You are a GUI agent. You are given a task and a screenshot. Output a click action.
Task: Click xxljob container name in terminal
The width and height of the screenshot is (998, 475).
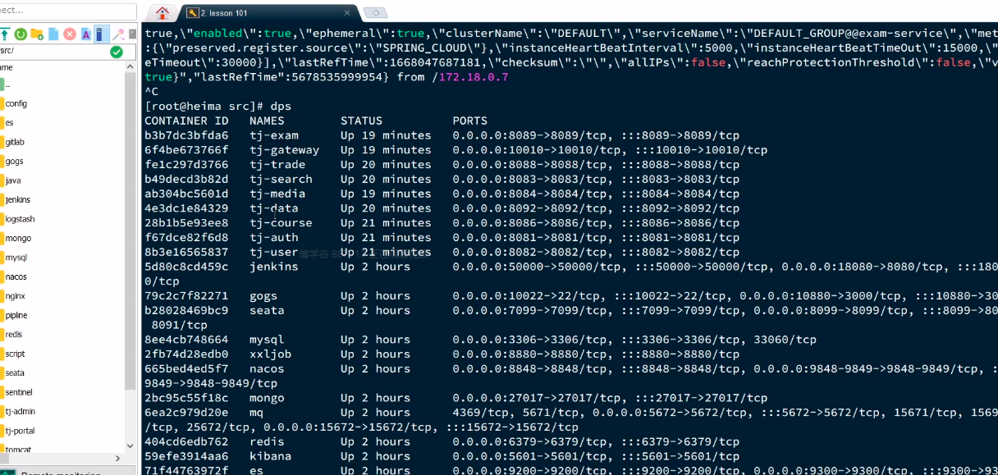pyautogui.click(x=271, y=354)
